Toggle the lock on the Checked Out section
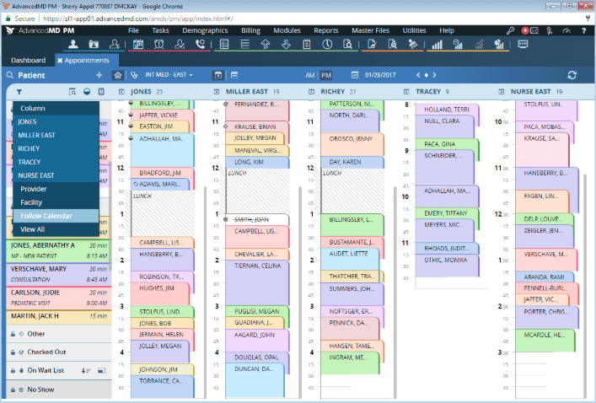 [x=12, y=352]
